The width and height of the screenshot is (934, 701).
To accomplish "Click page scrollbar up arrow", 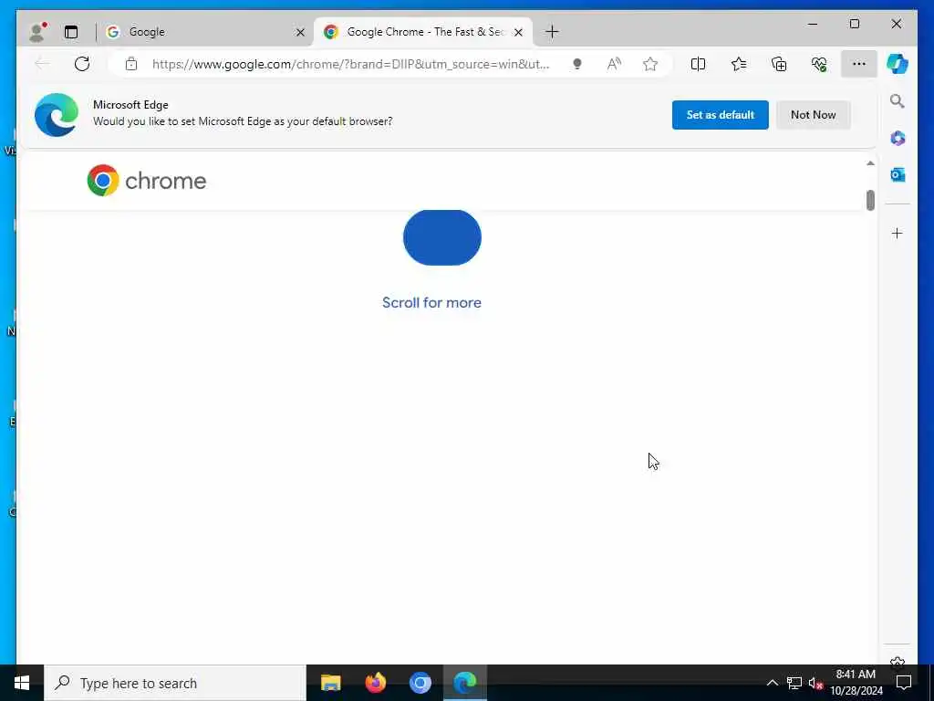I will (870, 163).
